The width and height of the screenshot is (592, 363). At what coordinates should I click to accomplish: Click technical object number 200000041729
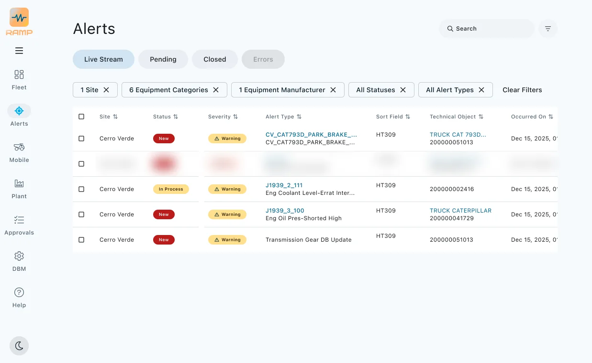pos(452,218)
